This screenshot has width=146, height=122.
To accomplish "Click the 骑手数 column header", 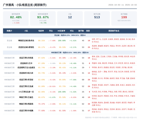I will (81, 31).
